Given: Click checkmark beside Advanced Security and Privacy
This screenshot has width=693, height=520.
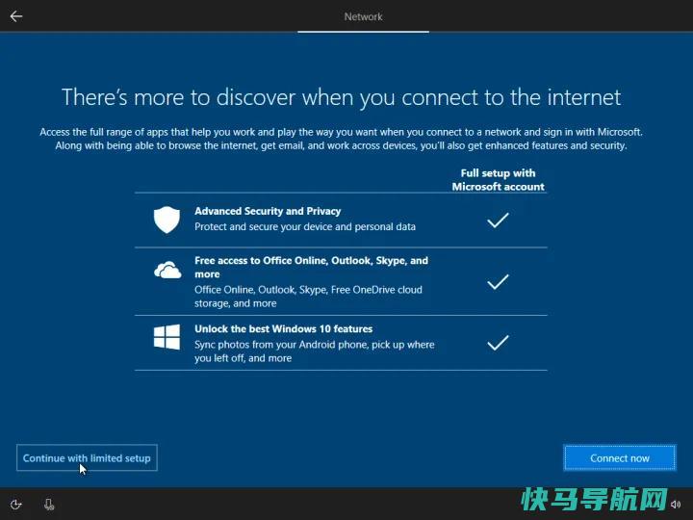Looking at the screenshot, I should pos(498,220).
